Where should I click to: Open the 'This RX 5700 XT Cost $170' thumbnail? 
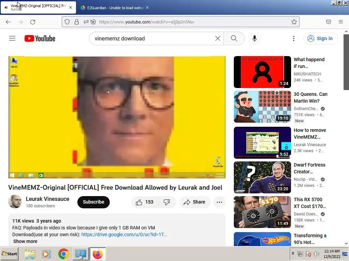[x=262, y=212]
